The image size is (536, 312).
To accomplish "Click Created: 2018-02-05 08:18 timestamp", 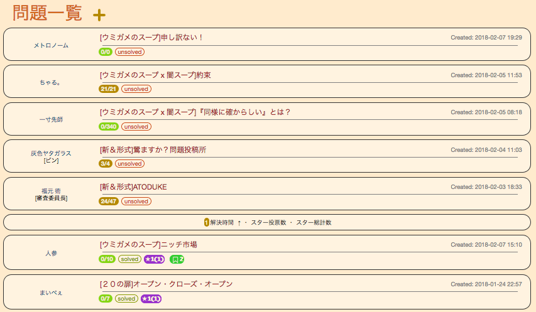I will [x=486, y=112].
